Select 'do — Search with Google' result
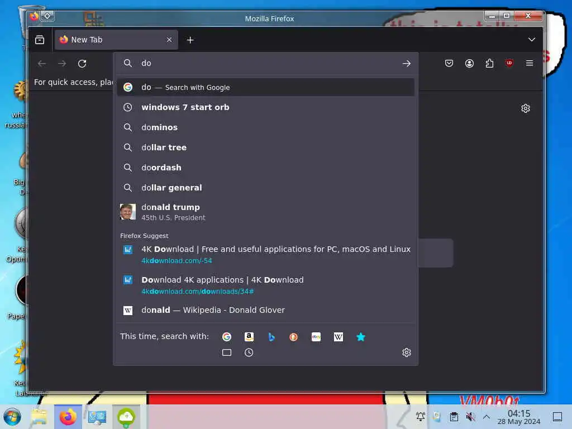 point(265,87)
